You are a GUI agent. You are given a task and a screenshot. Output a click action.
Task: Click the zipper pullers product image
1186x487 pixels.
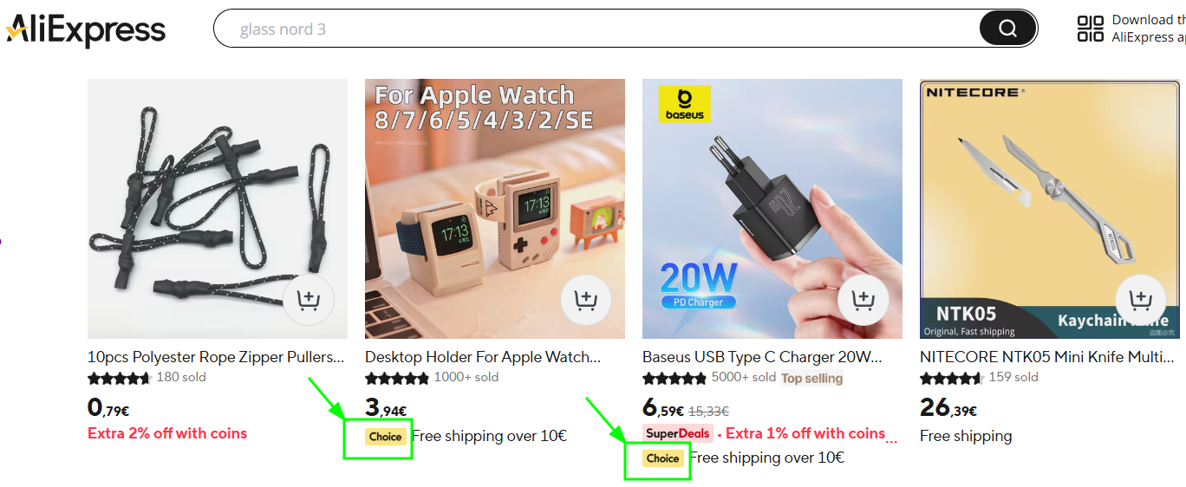click(218, 209)
